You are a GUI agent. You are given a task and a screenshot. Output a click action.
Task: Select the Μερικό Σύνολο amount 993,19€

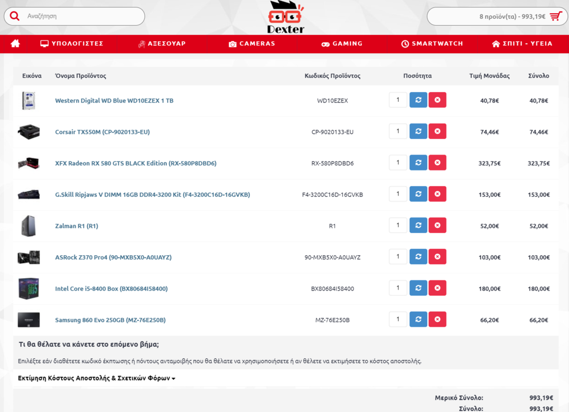coord(541,398)
